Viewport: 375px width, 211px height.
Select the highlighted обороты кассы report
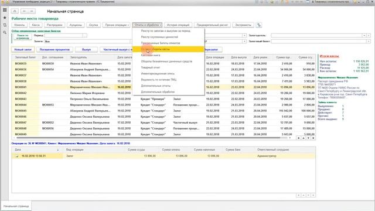click(x=168, y=49)
